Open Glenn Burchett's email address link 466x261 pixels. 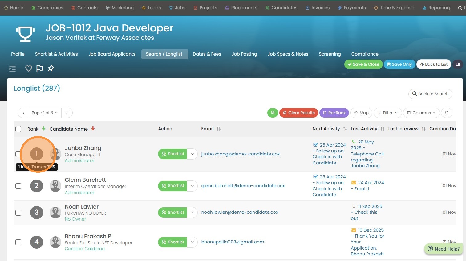(x=243, y=186)
